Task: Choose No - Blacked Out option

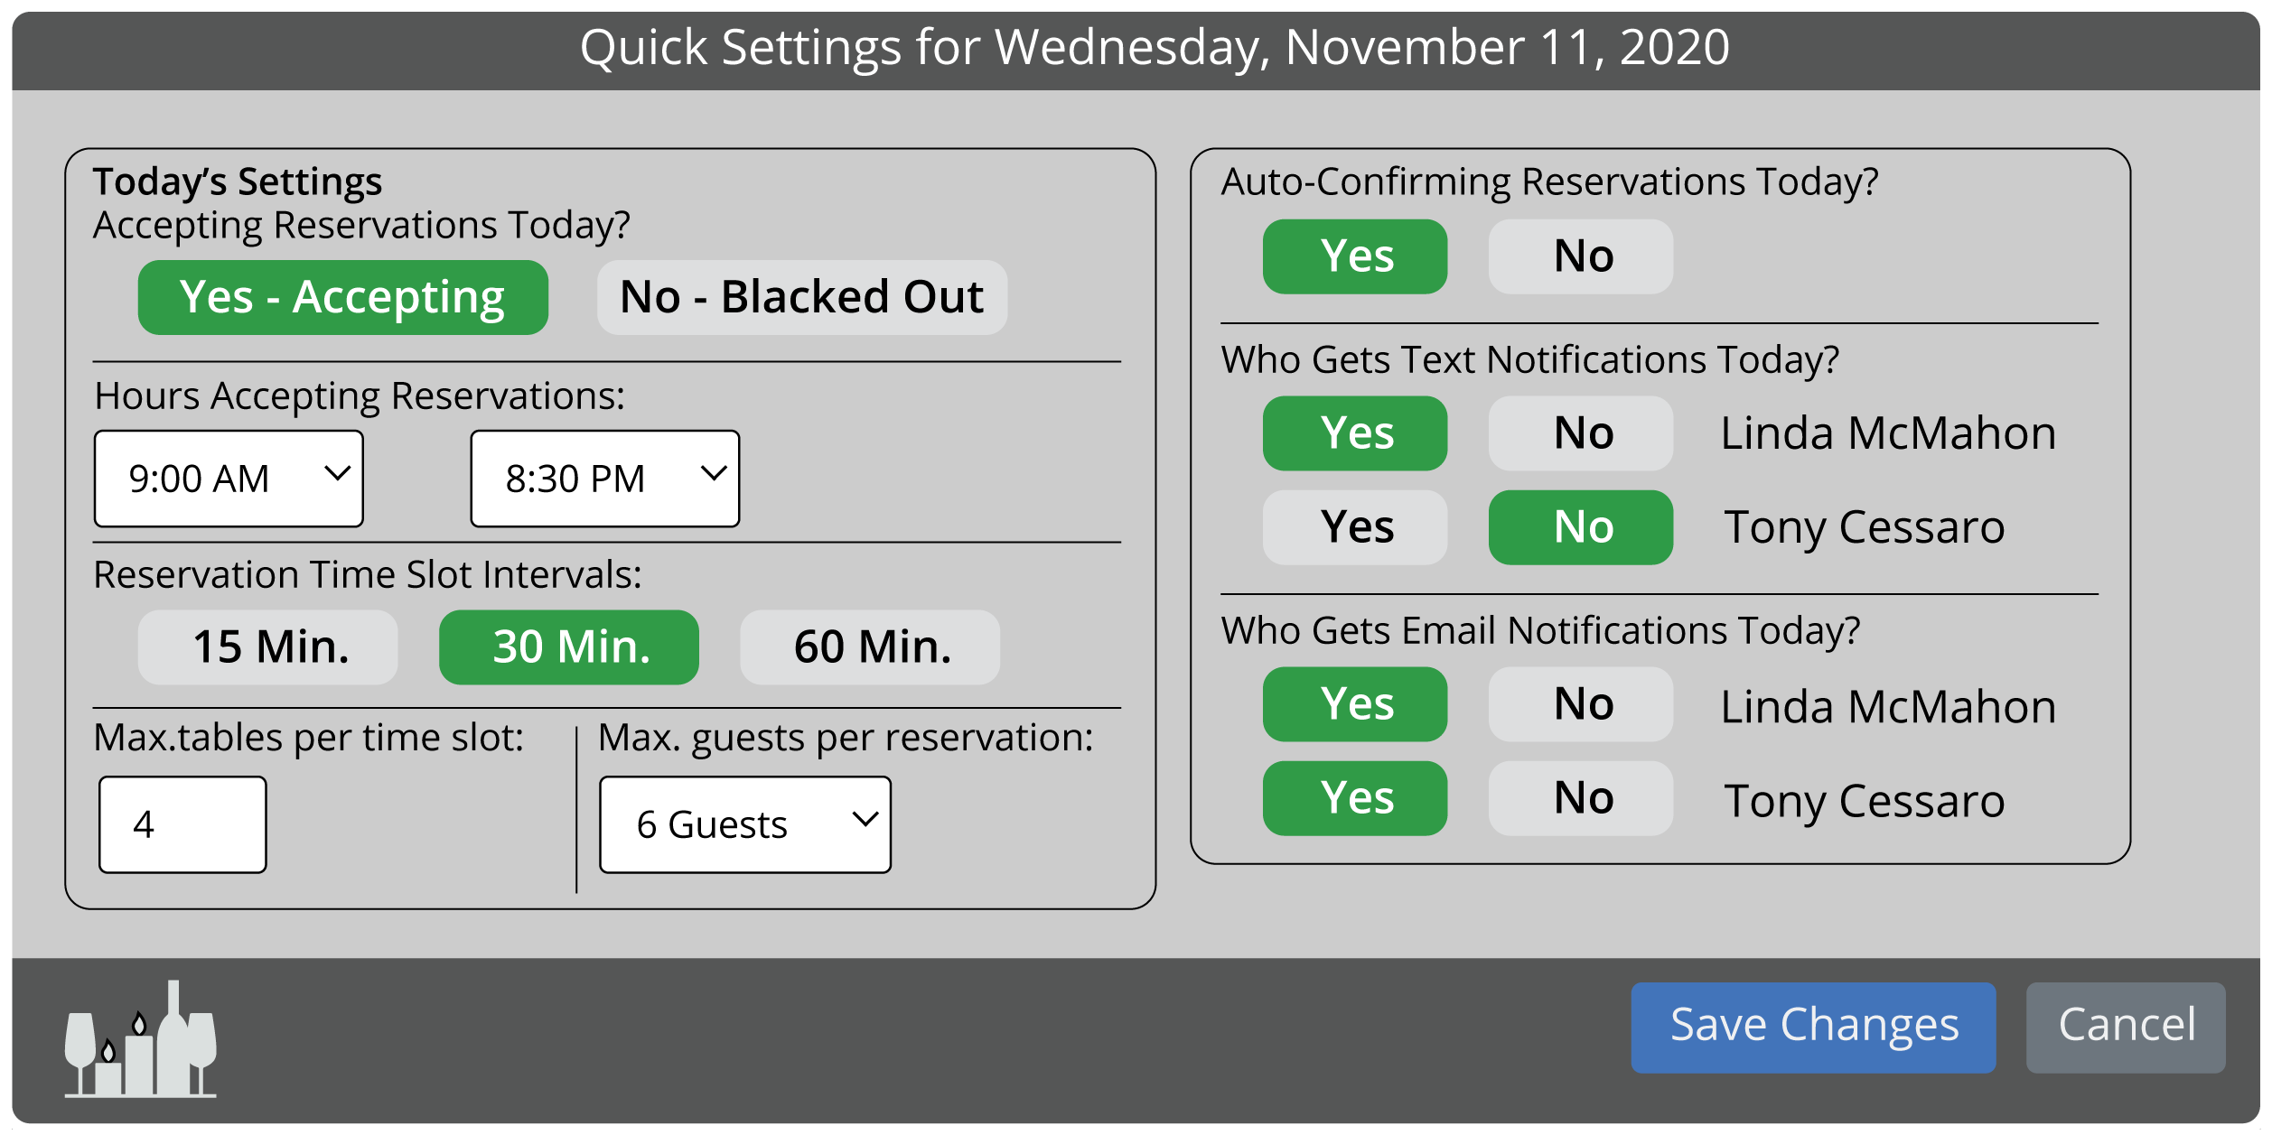Action: pos(801,298)
